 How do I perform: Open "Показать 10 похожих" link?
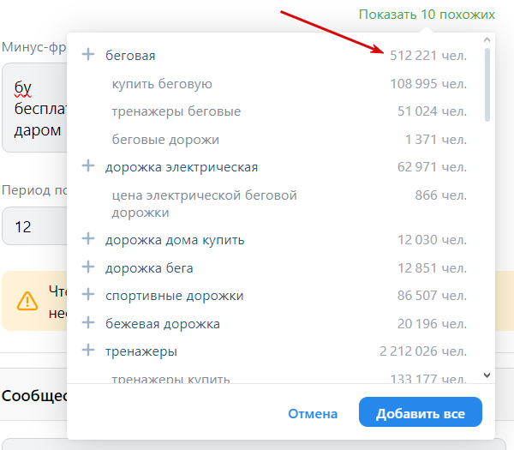[427, 15]
